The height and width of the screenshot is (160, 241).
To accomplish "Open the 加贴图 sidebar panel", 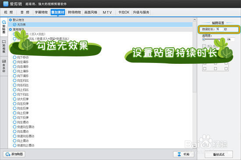I will click(4, 27).
